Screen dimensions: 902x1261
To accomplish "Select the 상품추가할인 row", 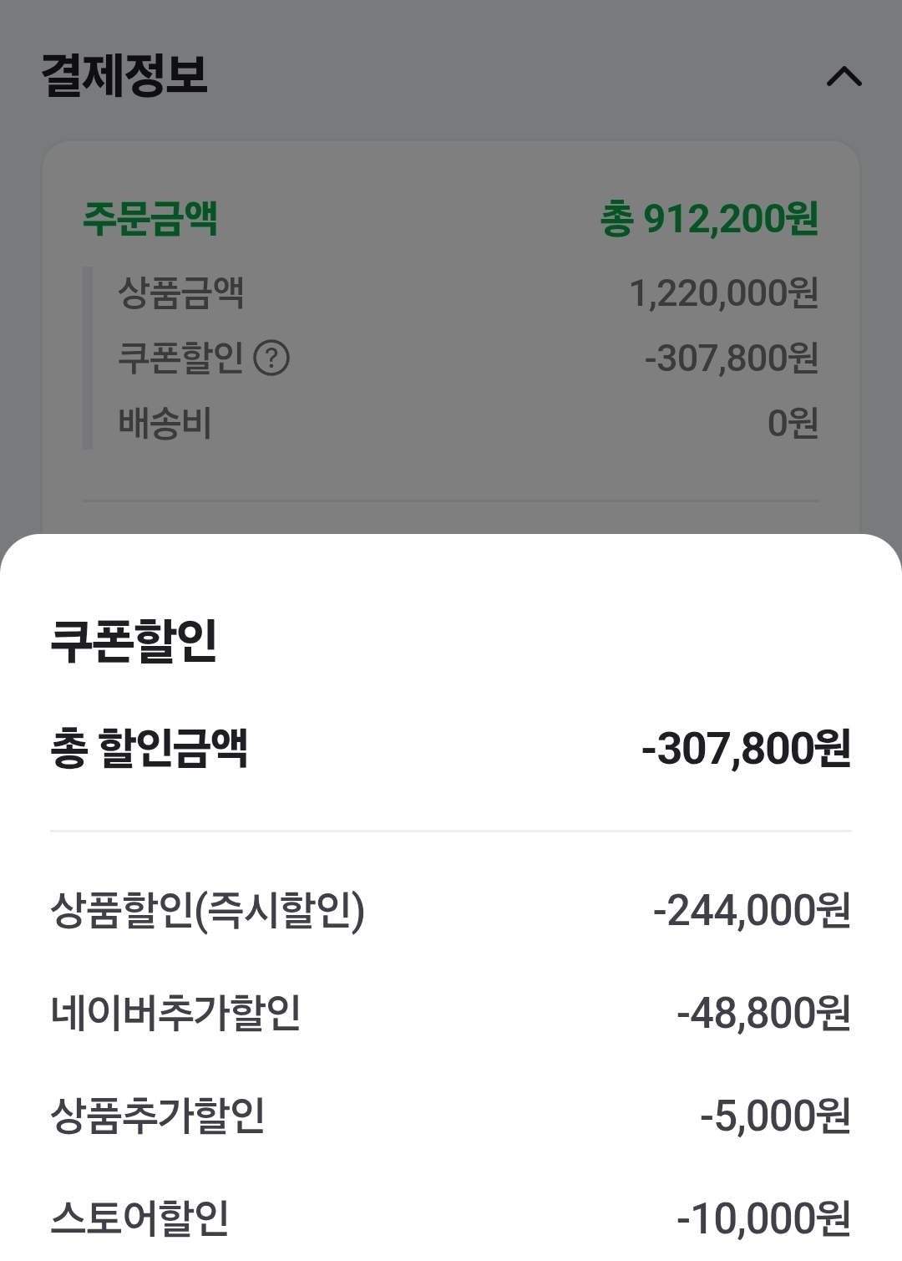I will tap(158, 1115).
